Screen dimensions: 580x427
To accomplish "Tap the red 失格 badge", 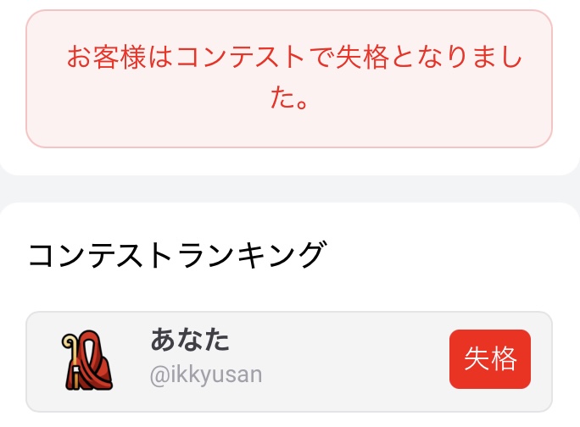I will point(490,359).
